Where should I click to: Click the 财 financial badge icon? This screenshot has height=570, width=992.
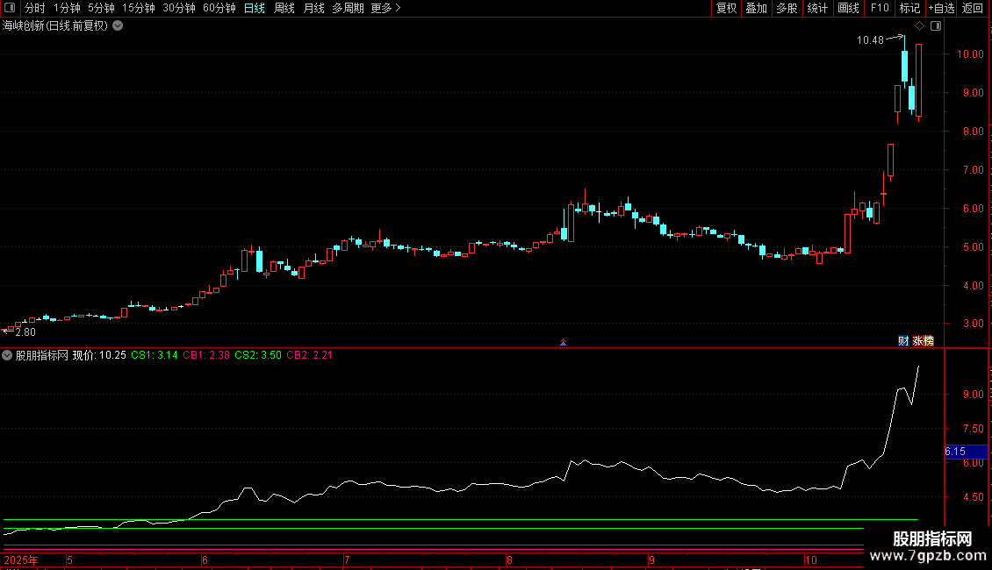(x=902, y=340)
